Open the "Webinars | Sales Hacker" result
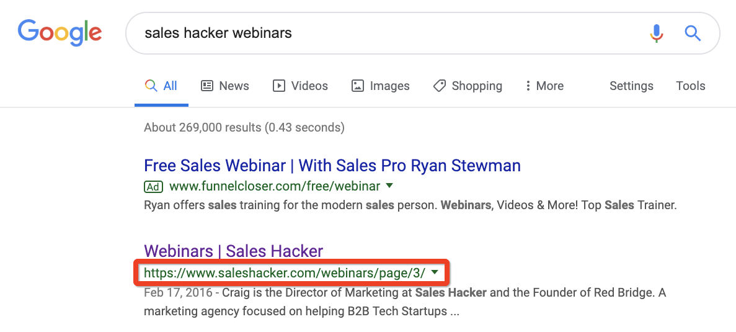736x332 pixels. tap(233, 251)
